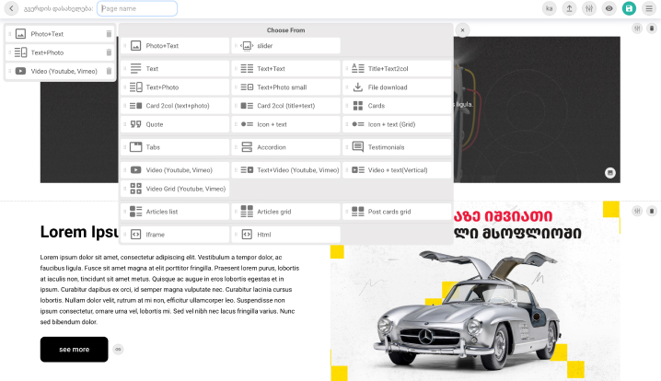The image size is (661, 381).
Task: Open the hamburger menu at top right
Action: (x=649, y=8)
